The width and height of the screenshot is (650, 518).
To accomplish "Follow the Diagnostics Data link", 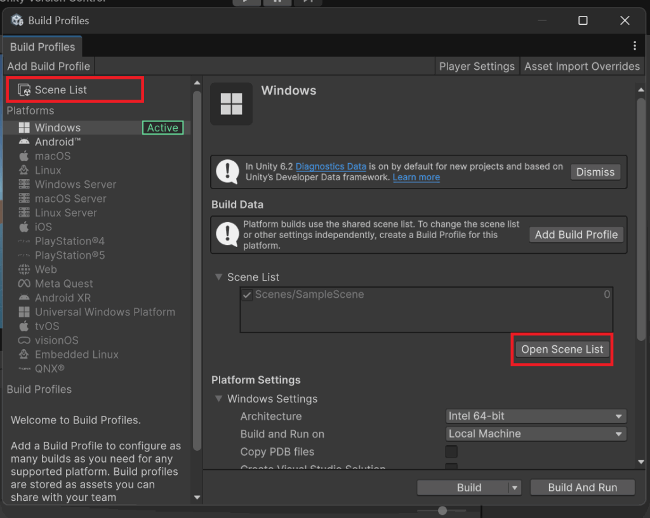I will point(331,166).
